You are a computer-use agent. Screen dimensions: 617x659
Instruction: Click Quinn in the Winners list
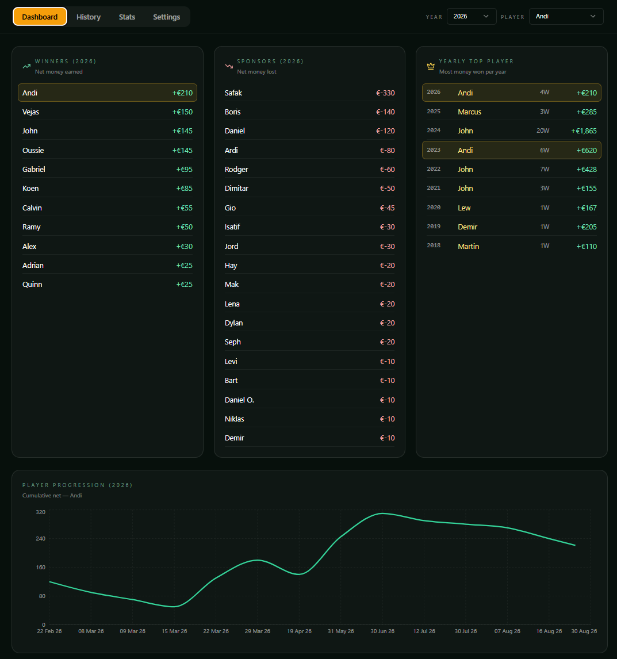pos(108,285)
